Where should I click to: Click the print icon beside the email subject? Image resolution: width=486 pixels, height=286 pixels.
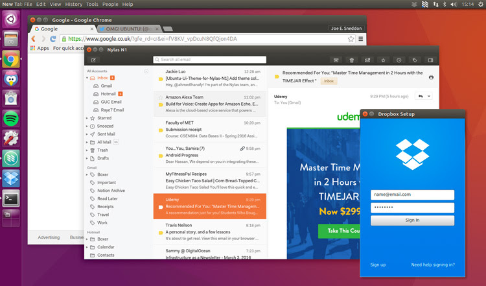tap(431, 77)
